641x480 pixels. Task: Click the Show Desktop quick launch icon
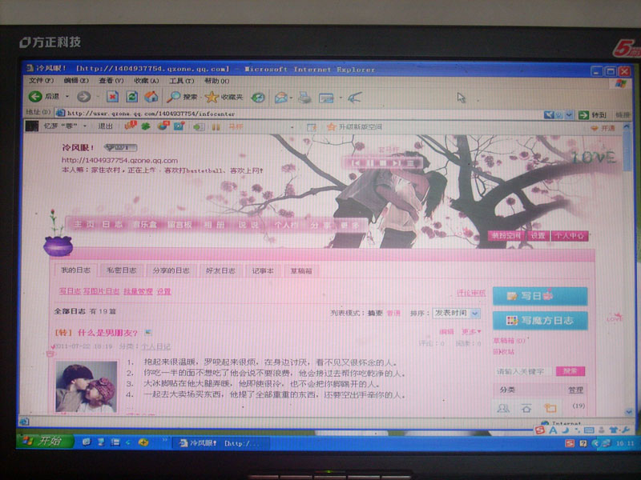87,442
